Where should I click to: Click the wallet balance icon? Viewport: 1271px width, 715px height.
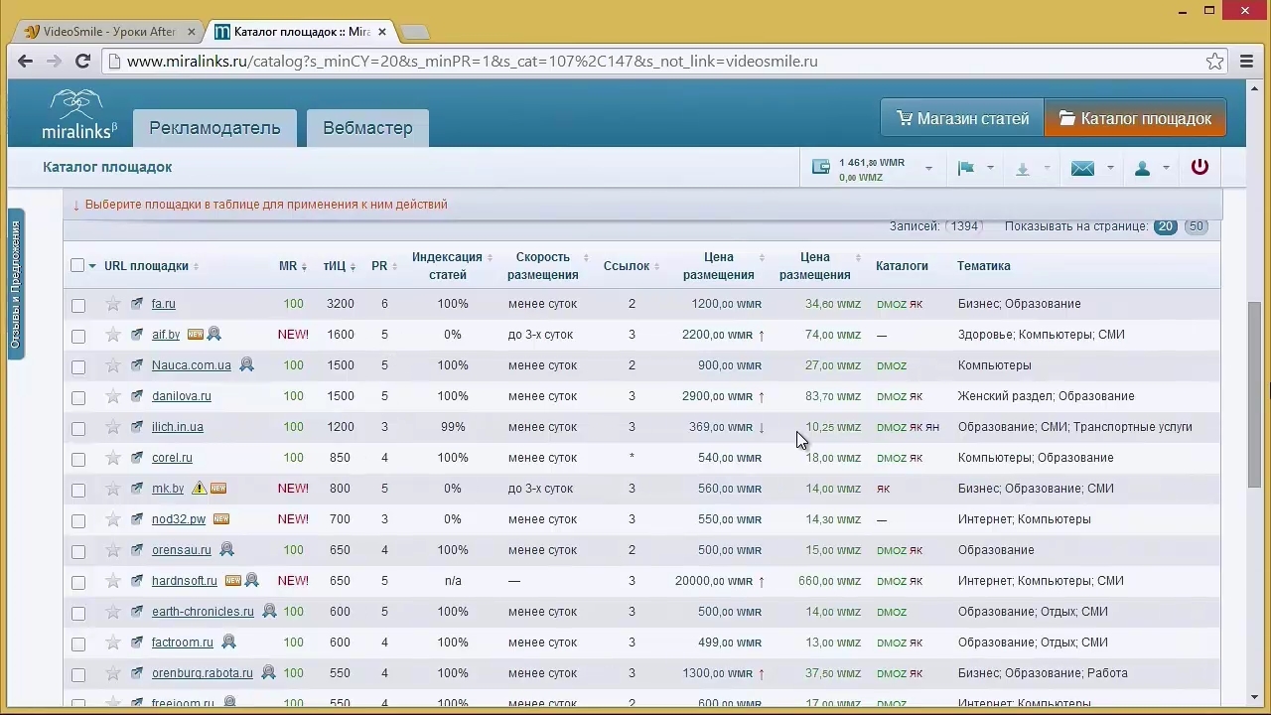[x=820, y=167]
